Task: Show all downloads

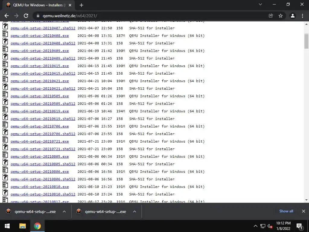Action: [x=286, y=211]
